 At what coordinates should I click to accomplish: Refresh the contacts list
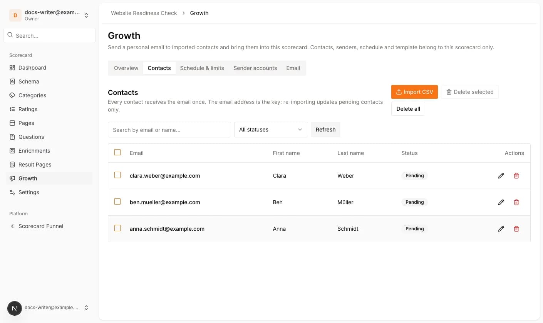pos(326,130)
